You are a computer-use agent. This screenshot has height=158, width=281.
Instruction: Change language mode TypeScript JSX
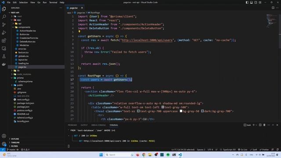click(229, 150)
